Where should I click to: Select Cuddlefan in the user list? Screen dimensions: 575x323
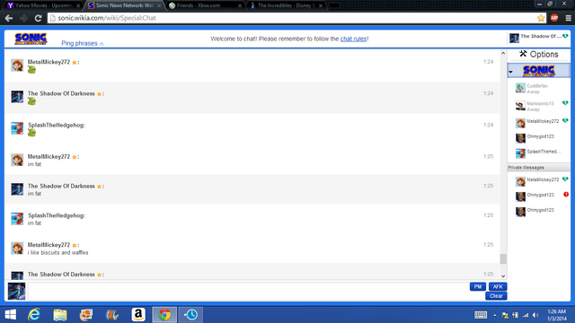coord(538,88)
